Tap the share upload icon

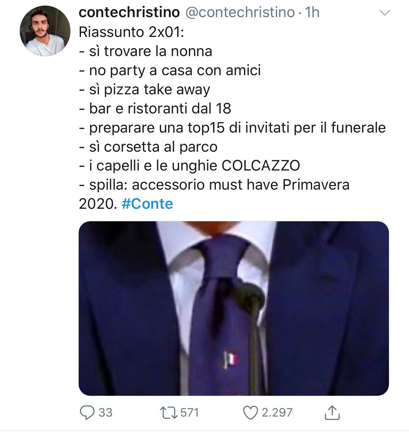click(332, 413)
